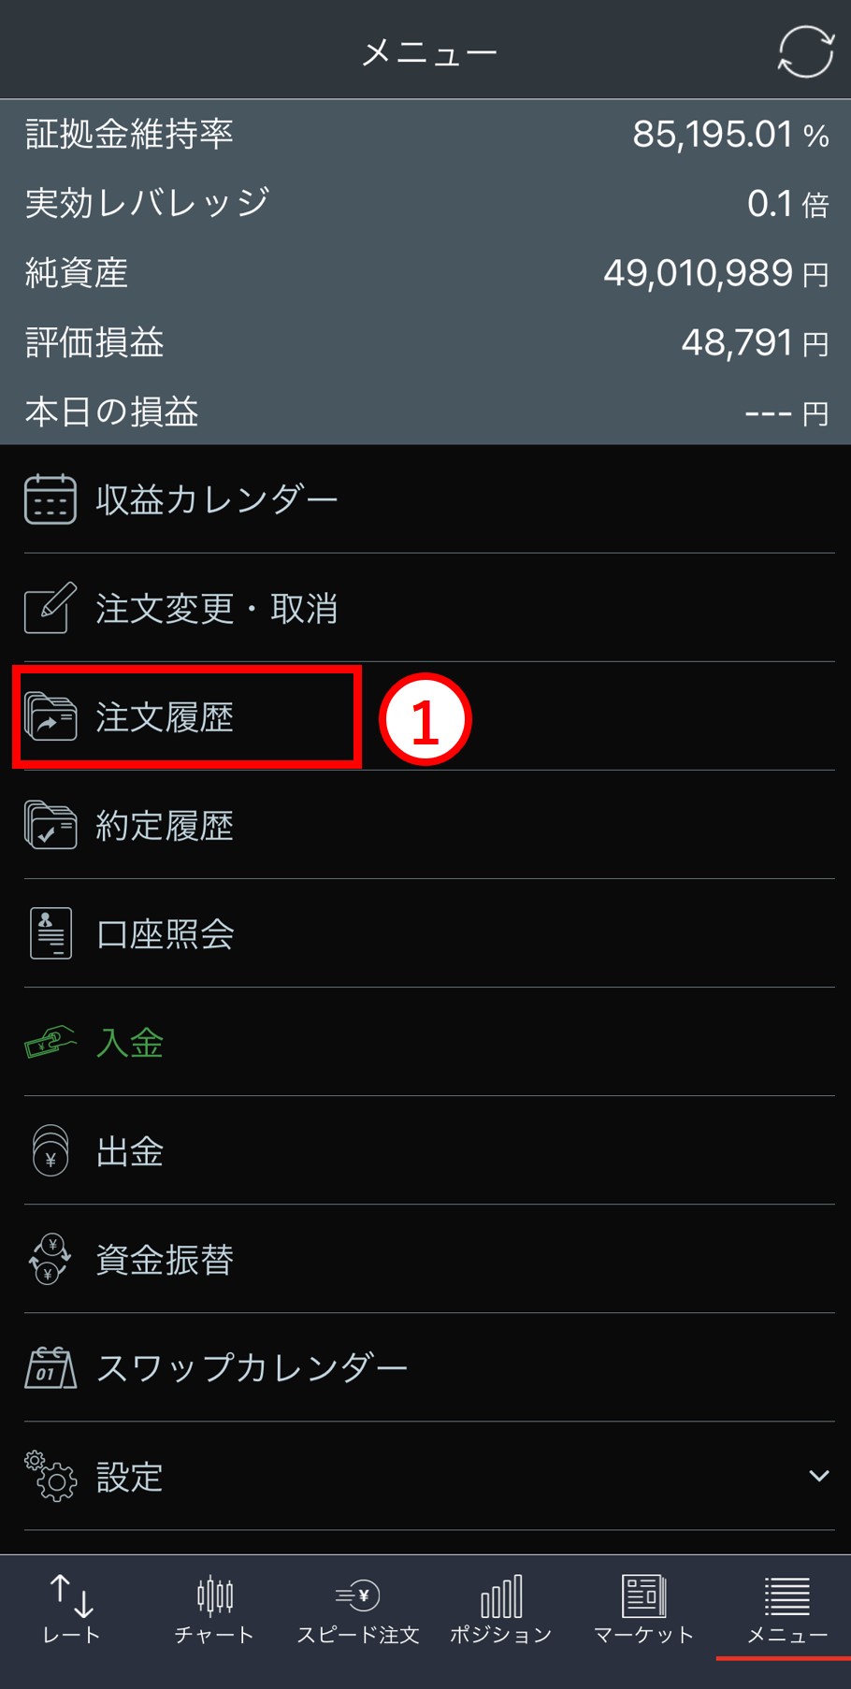Open the 収益カレンダー calendar icon
This screenshot has width=851, height=1689.
tap(50, 499)
